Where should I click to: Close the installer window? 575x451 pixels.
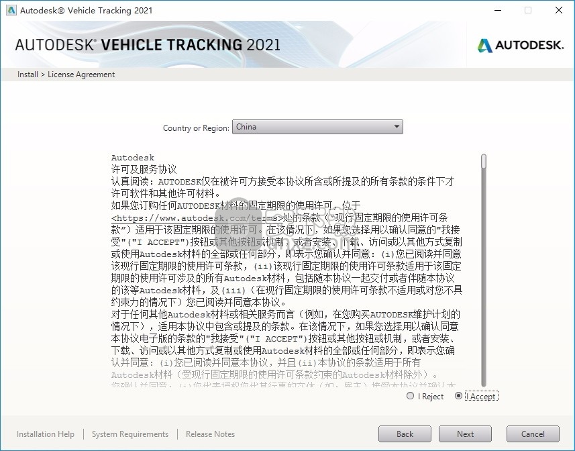tap(559, 10)
